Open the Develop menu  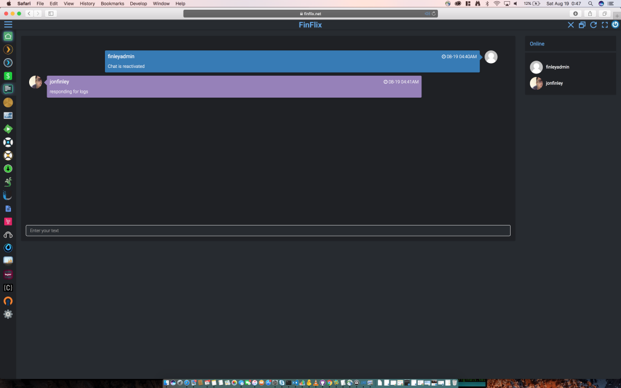[138, 4]
